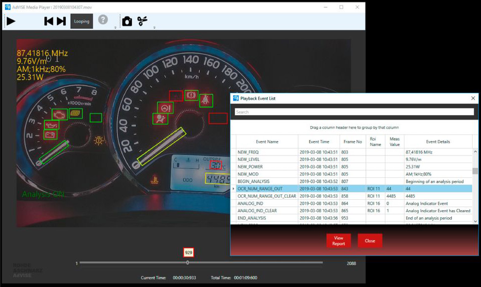The image size is (481, 287).
Task: Click the scissors clip tool icon
Action: click(142, 21)
